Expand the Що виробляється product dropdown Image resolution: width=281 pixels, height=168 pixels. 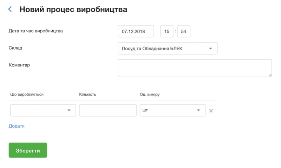pos(43,110)
